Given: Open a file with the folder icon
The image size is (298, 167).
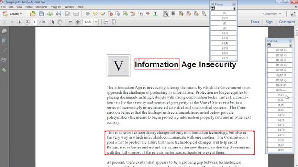Looking at the screenshot, I should (33, 13).
